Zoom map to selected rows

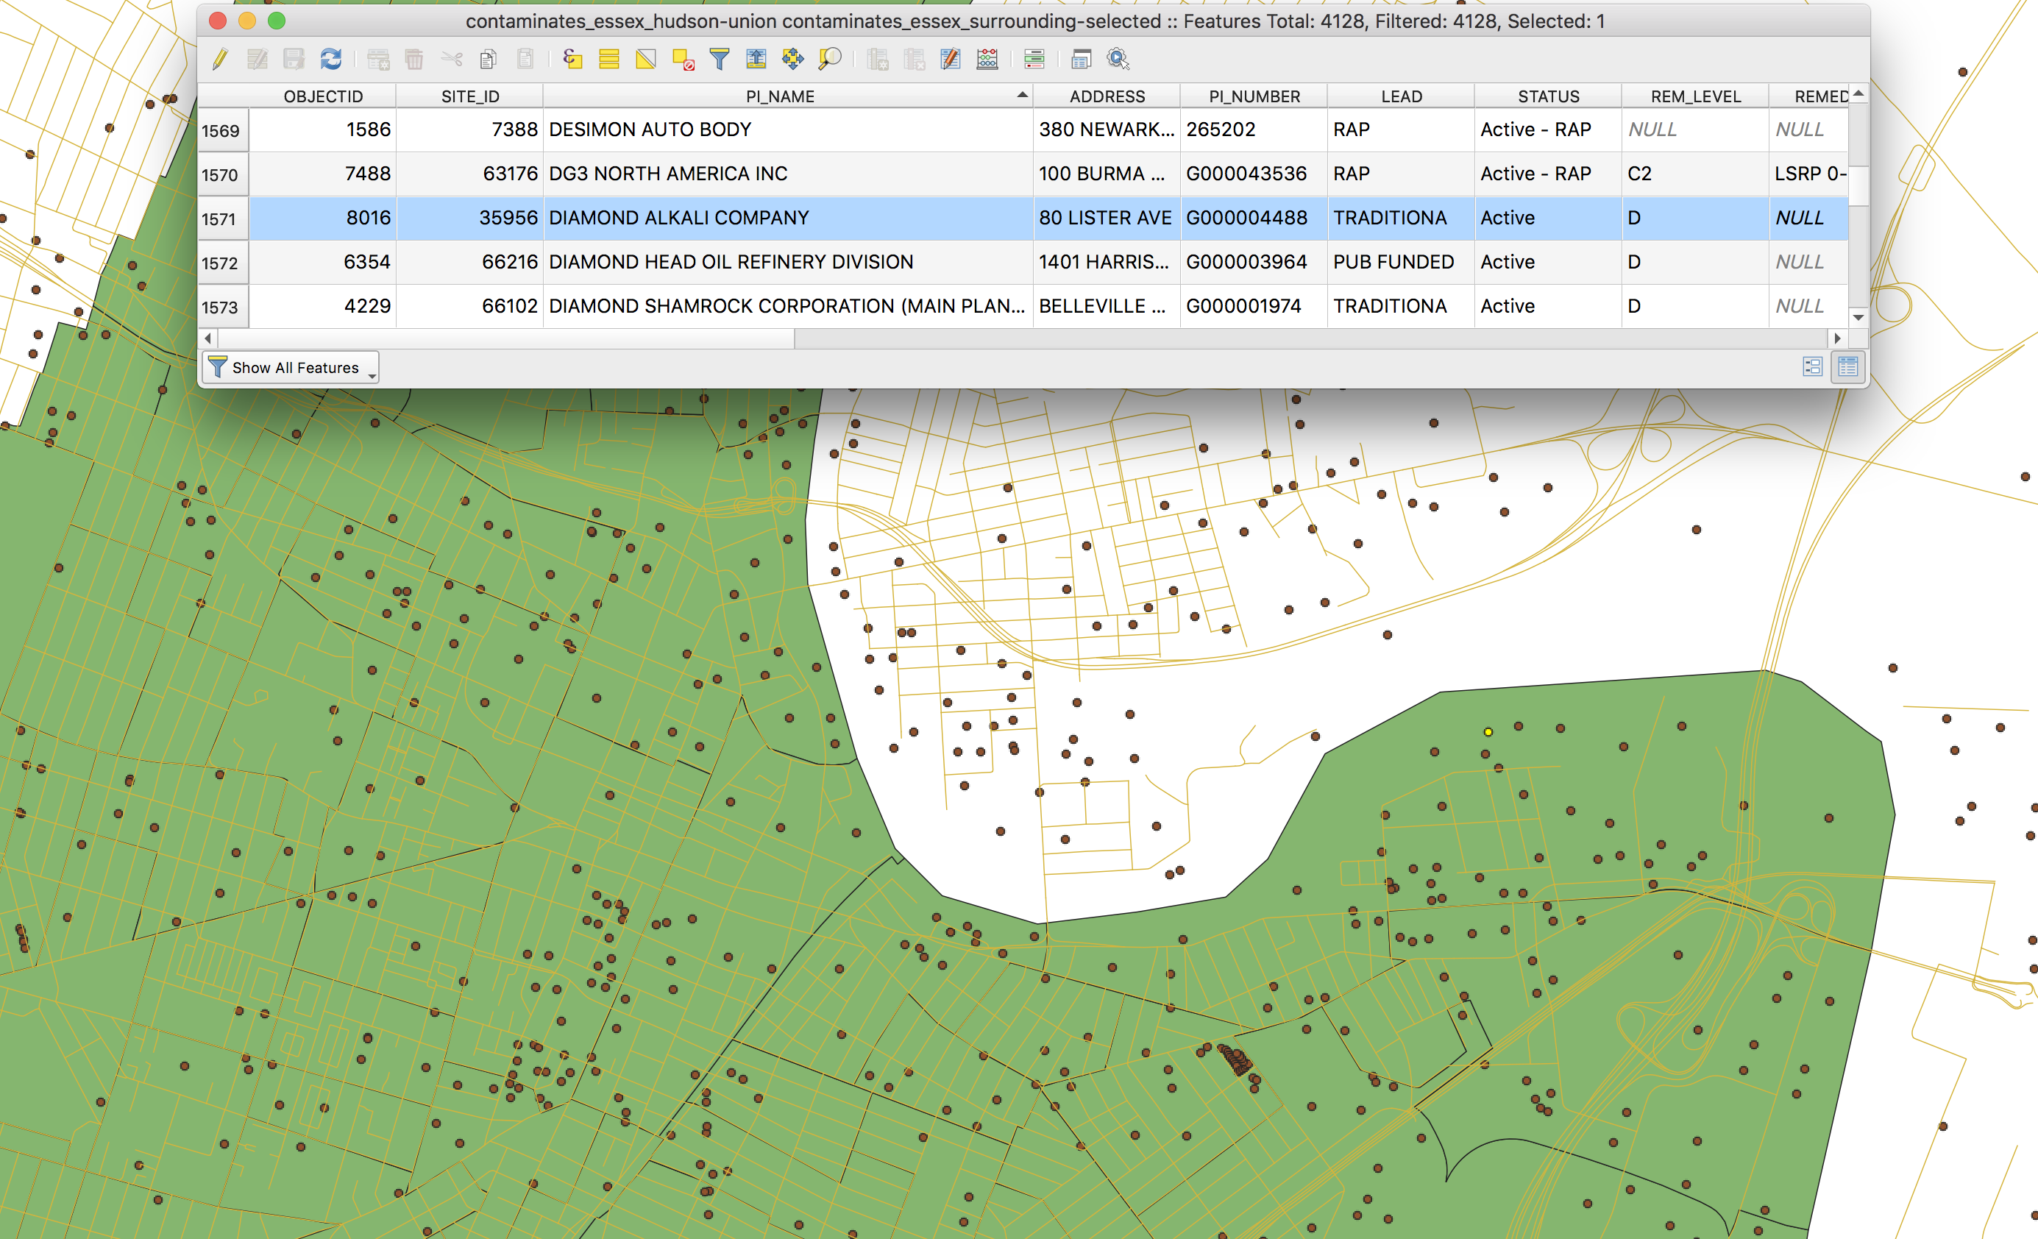828,59
